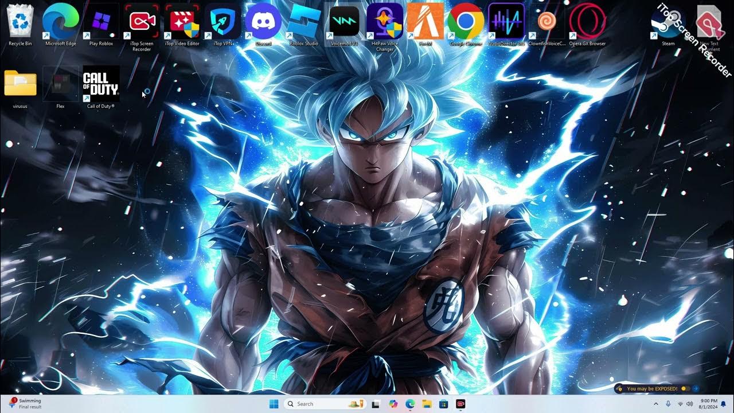734x413 pixels.
Task: Select the iTop Video Editor shortcut
Action: tap(182, 25)
